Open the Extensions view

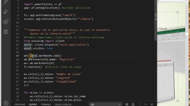pyautogui.click(x=6, y=22)
